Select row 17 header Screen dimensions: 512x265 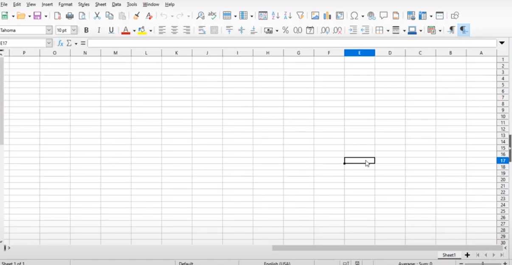[503, 161]
